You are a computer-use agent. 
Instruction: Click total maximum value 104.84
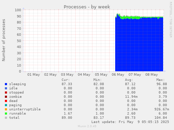tap(161, 118)
